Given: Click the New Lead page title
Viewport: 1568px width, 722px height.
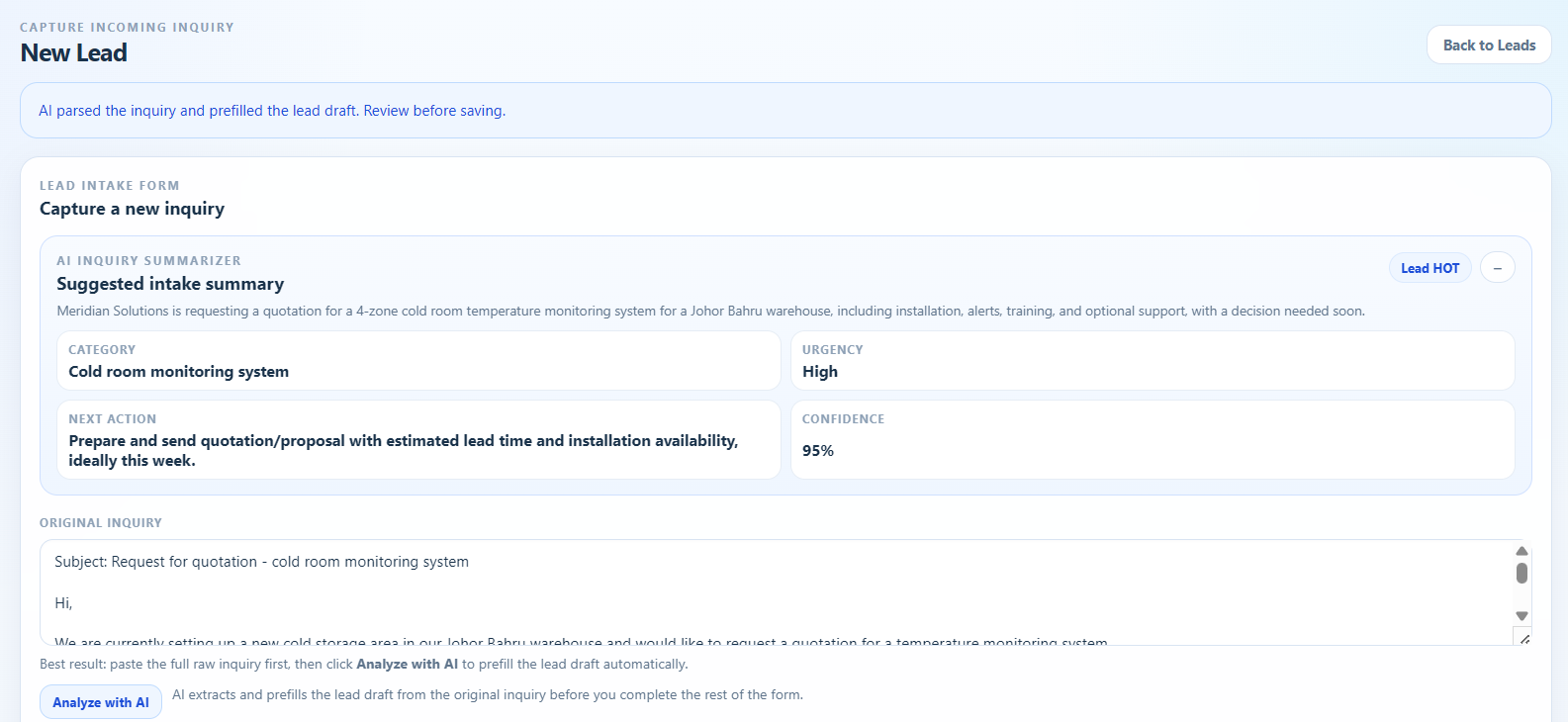Looking at the screenshot, I should [x=74, y=53].
